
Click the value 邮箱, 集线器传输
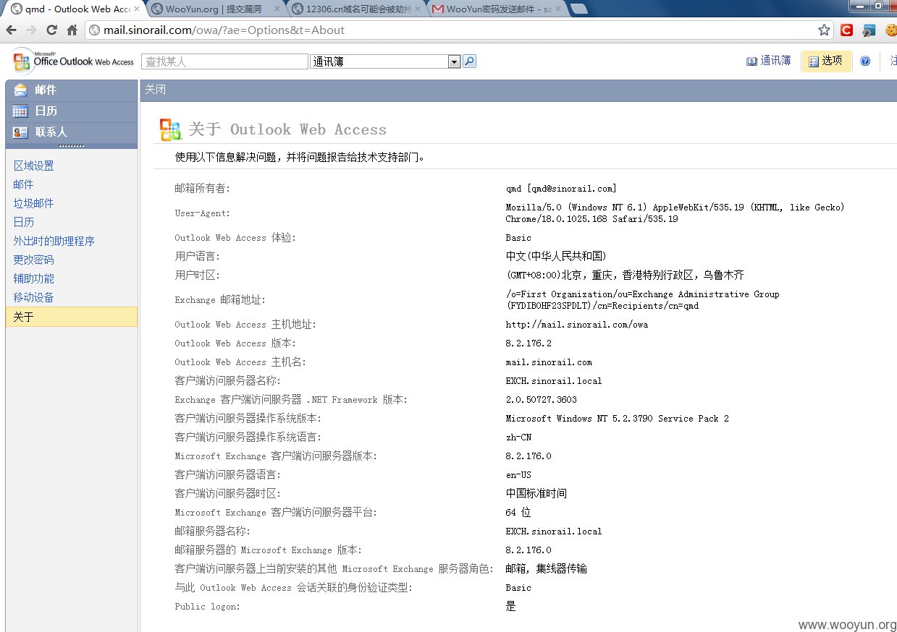[x=546, y=569]
